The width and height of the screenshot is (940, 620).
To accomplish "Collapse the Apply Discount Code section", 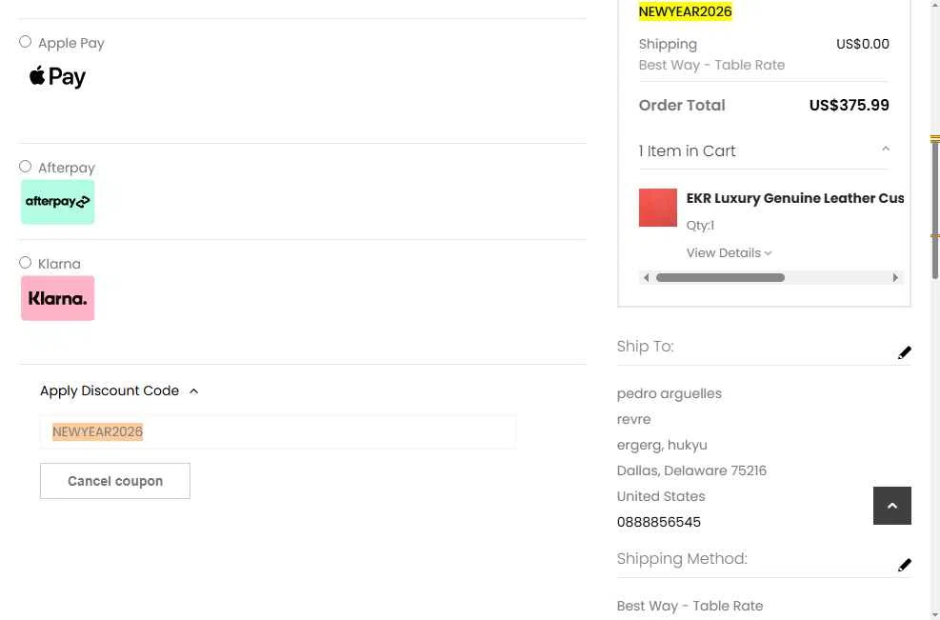I will pos(119,390).
